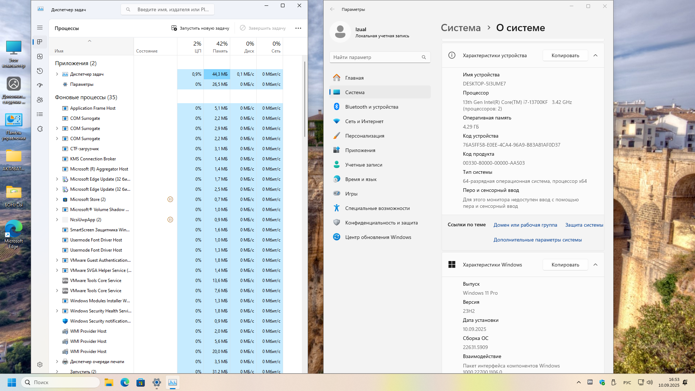Image resolution: width=695 pixels, height=391 pixels.
Task: Show hidden tray icons chevron
Action: click(x=578, y=382)
